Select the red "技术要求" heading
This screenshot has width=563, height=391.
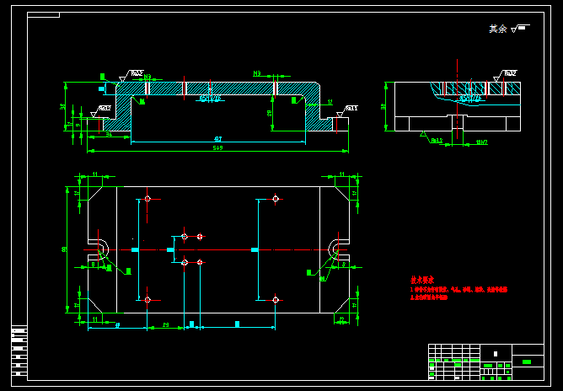(x=422, y=281)
